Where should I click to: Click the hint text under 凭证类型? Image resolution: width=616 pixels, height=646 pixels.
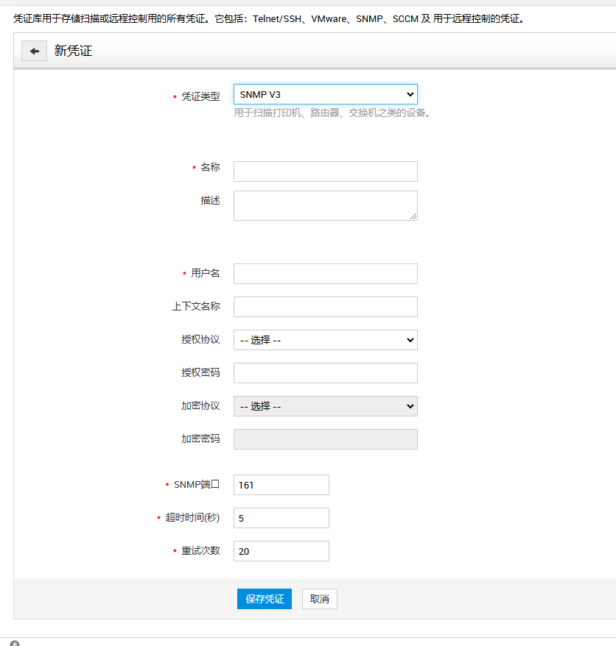pos(332,113)
